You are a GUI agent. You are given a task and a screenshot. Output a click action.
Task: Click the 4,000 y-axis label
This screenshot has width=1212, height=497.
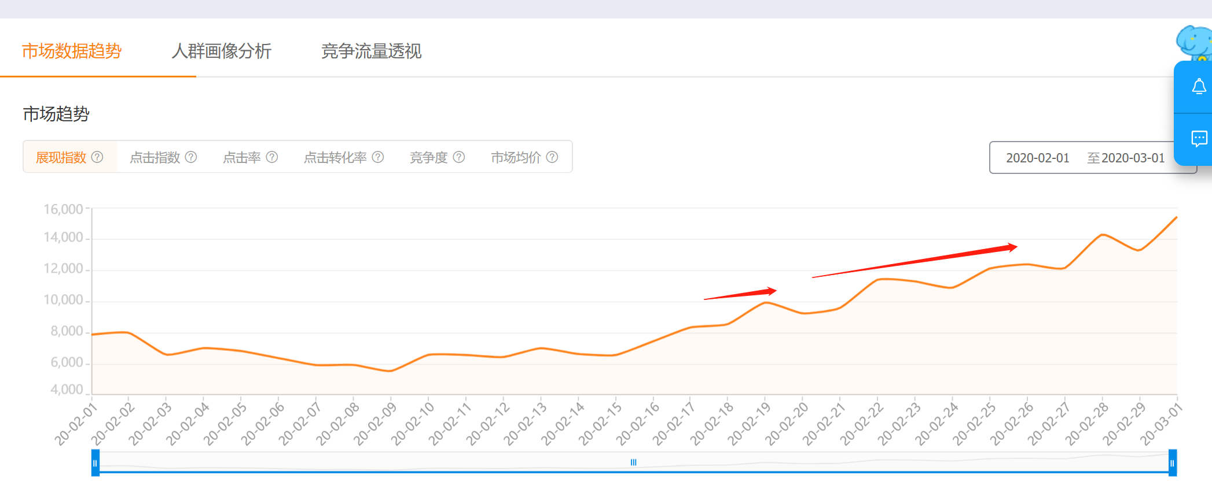point(67,390)
